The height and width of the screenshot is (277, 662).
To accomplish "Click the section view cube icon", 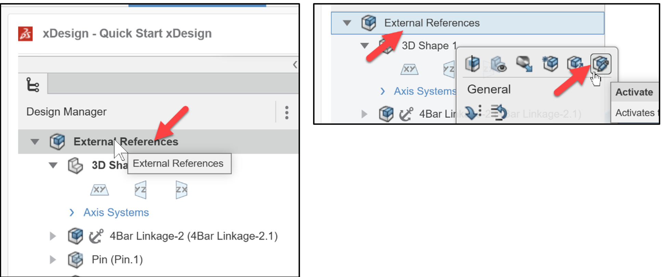I will [472, 63].
